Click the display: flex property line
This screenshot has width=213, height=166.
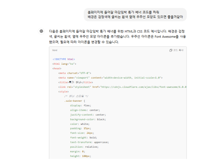coord(81,106)
